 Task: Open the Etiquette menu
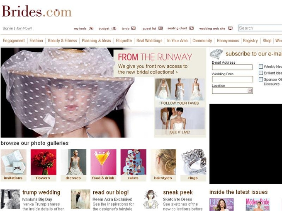(124, 41)
